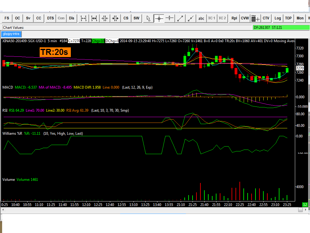Click the OC toolbar button
The image size is (310, 233).
(17, 18)
